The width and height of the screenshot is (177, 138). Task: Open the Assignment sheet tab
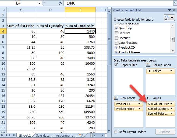[64, 136]
